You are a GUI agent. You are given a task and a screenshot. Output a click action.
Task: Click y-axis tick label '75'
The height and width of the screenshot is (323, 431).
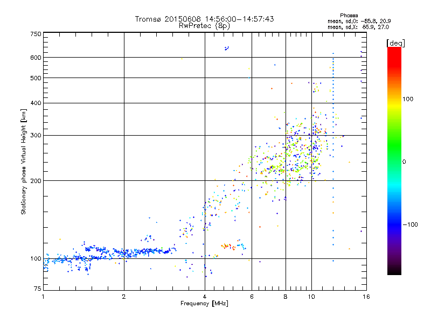(38, 289)
